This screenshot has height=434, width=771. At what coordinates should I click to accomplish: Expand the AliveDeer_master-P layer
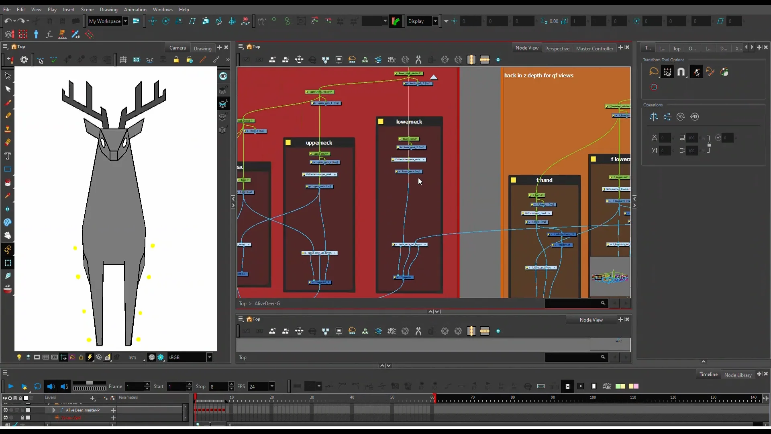54,410
